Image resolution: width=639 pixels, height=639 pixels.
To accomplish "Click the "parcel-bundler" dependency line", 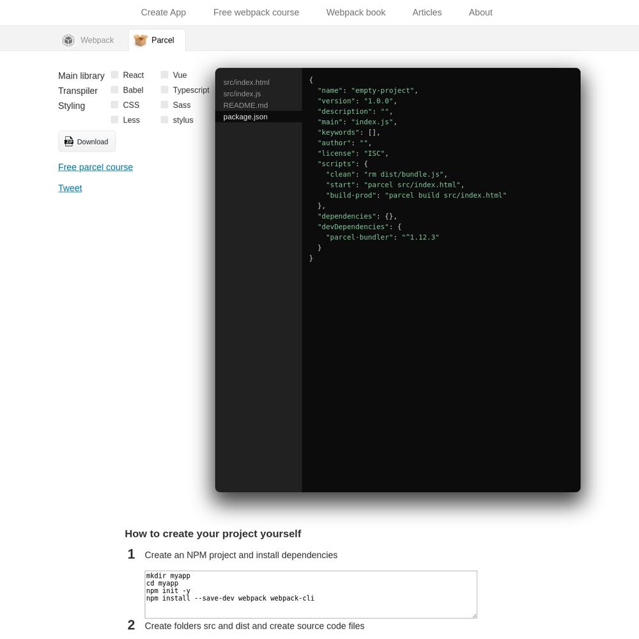I will point(382,237).
